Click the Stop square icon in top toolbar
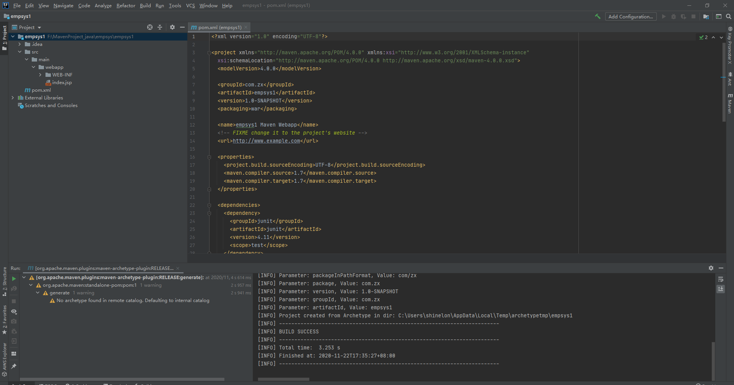 point(693,16)
